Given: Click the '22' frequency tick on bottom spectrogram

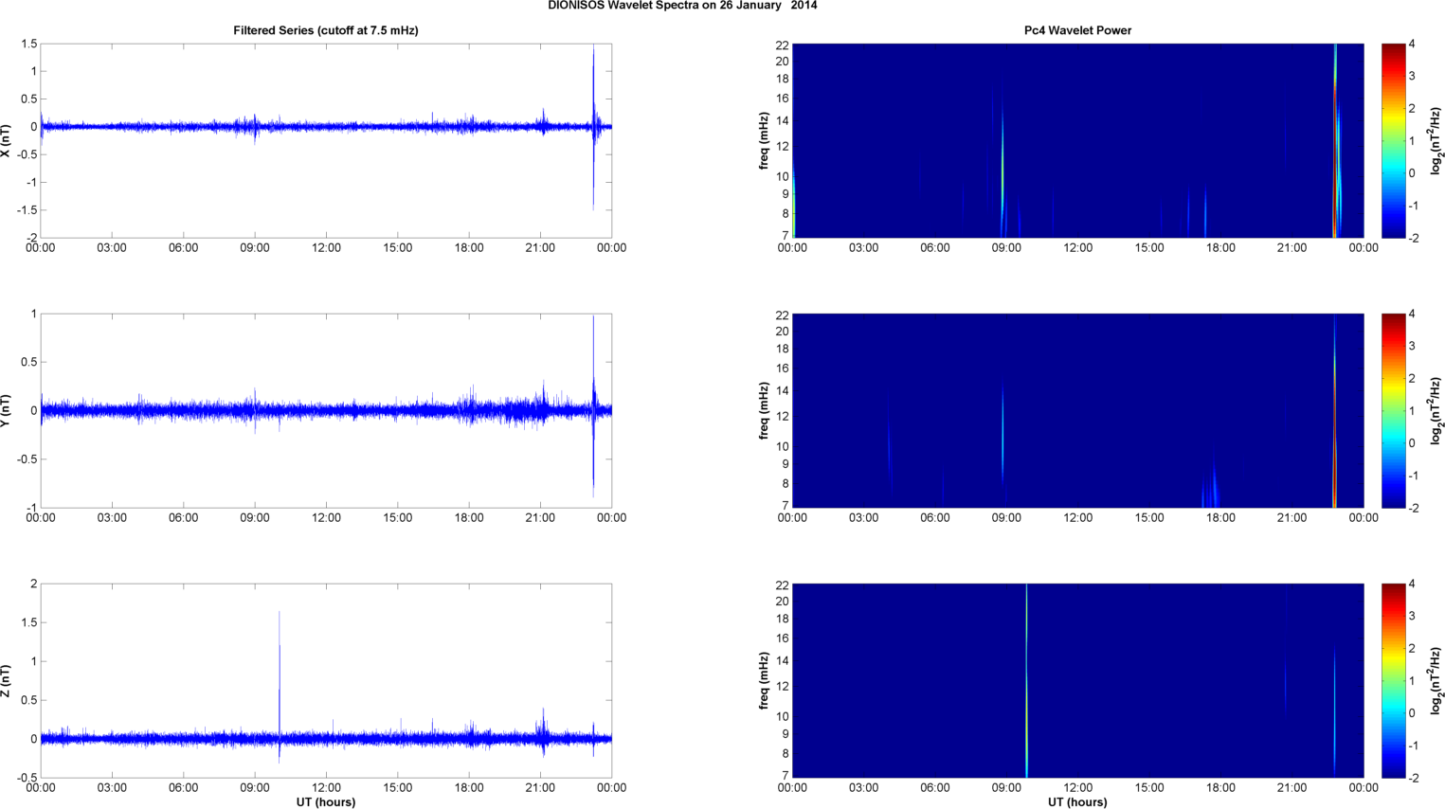Looking at the screenshot, I should pos(783,585).
